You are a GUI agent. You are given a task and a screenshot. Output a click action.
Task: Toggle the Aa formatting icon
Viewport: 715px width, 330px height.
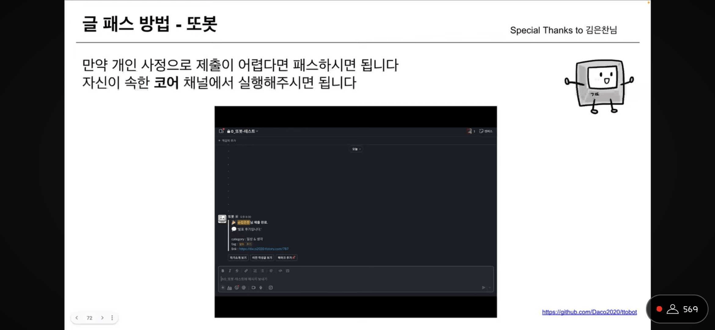(x=229, y=288)
